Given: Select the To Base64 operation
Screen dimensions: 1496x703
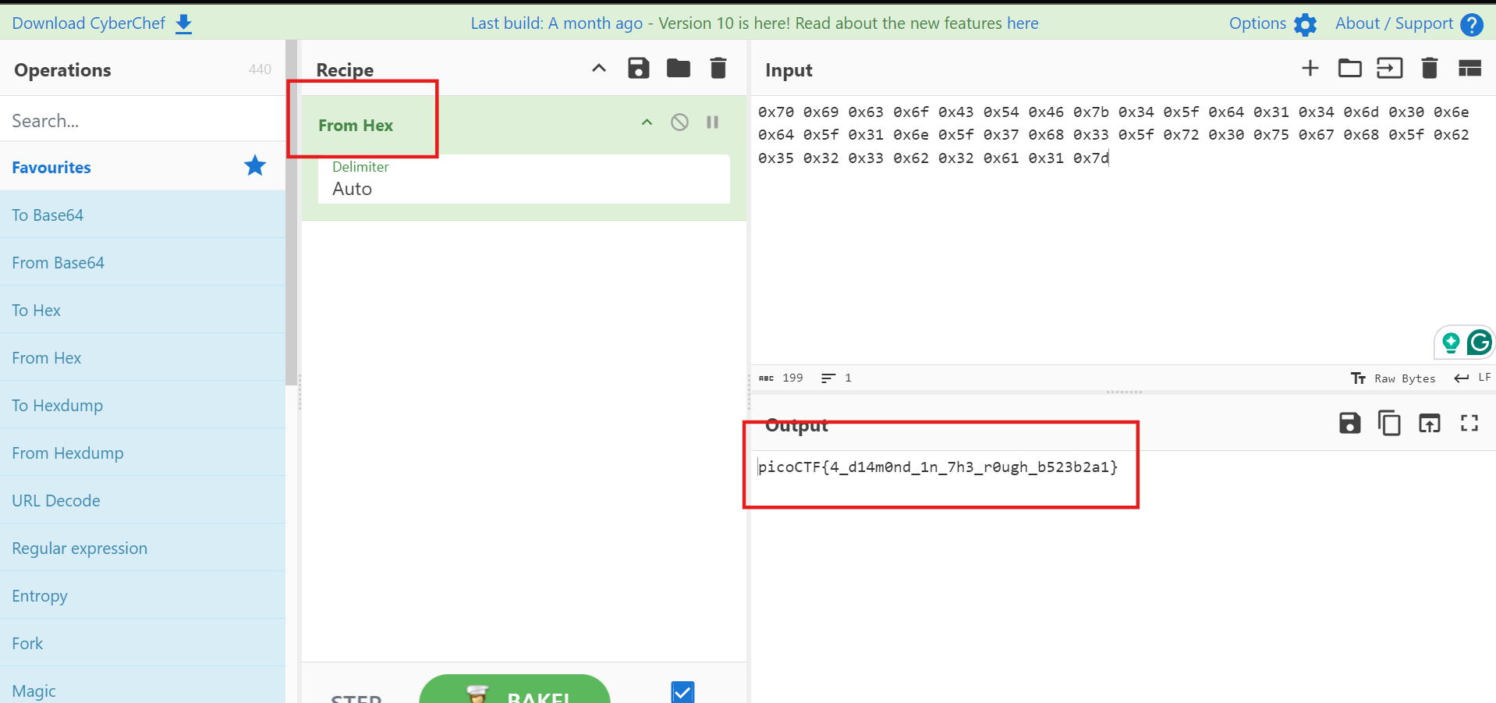Looking at the screenshot, I should [143, 215].
